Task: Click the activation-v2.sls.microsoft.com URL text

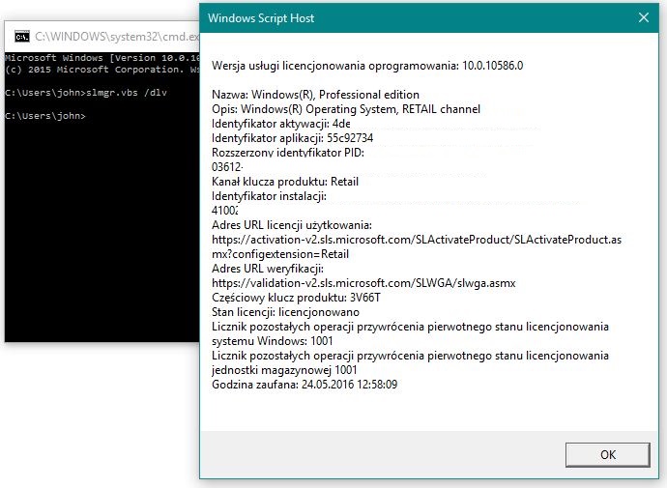Action: (x=417, y=240)
